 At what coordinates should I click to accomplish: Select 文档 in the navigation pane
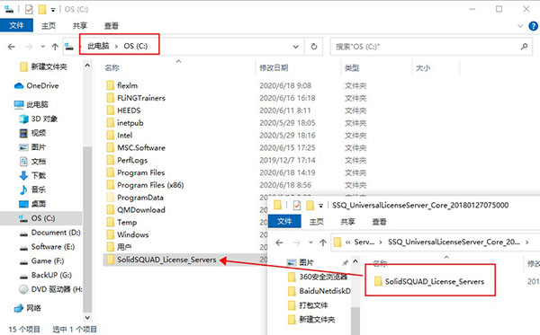pyautogui.click(x=32, y=161)
